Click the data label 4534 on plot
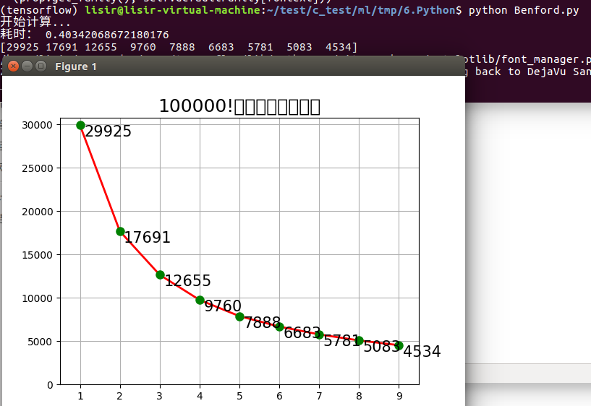The height and width of the screenshot is (406, 591). tap(422, 351)
